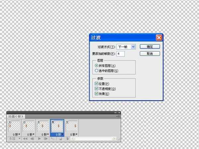199x149 pixels.
Task: Uncheck the 位置 checkbox
Action: pos(97,84)
